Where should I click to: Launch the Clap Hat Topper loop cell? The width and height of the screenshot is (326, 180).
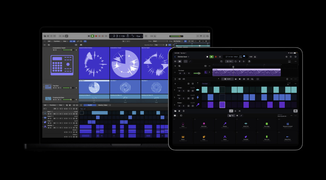[155, 63]
